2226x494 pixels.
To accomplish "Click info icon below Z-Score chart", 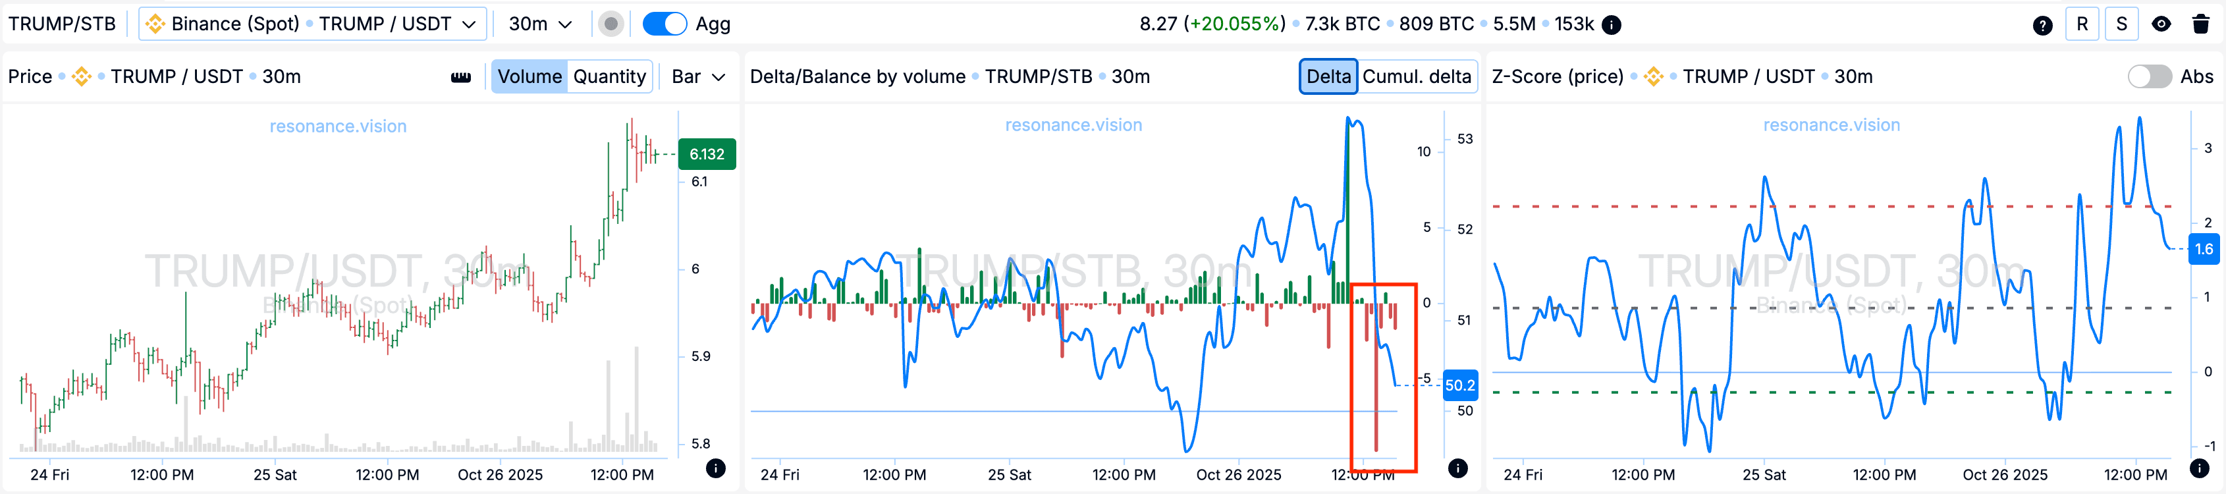I will tap(2199, 468).
